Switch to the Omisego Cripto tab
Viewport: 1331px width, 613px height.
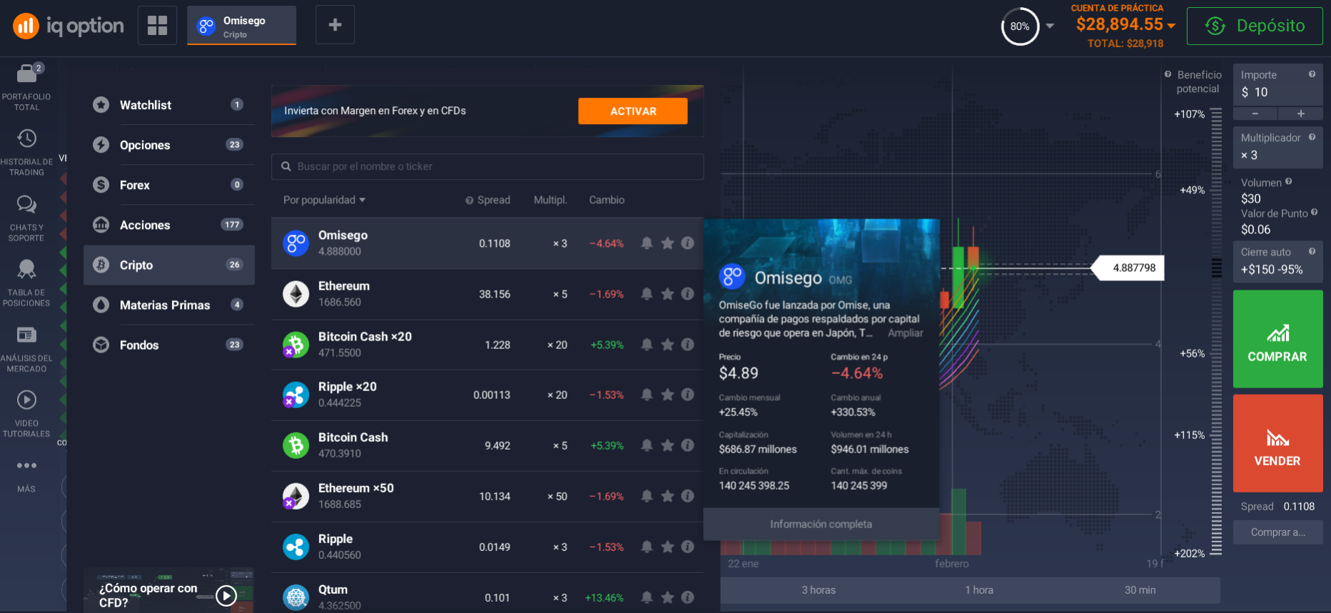[x=241, y=26]
